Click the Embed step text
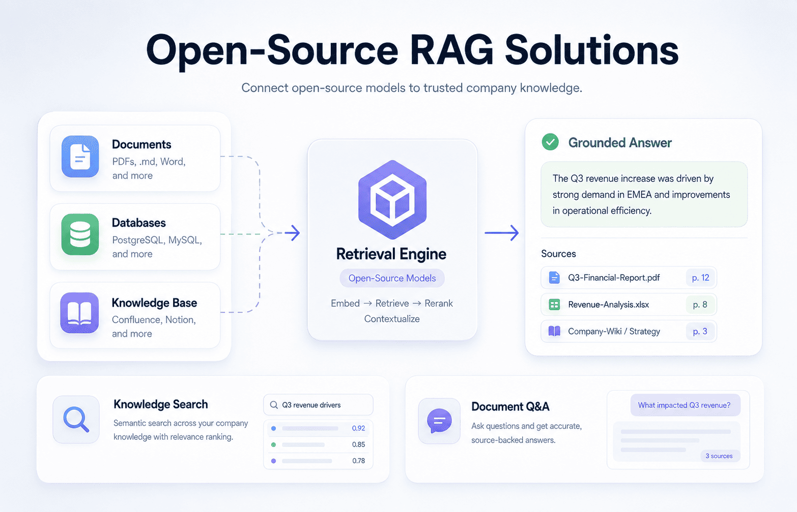Screen dimensions: 797x512 345,303
